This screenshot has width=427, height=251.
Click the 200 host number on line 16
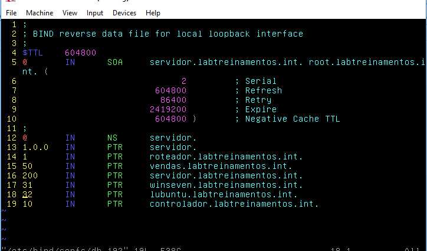[x=30, y=176]
